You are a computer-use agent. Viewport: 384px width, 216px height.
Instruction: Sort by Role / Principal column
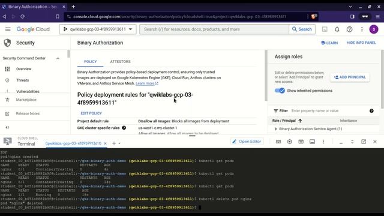287,121
